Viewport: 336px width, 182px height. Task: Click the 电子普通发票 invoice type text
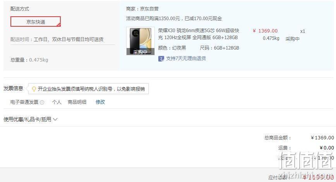point(24,102)
